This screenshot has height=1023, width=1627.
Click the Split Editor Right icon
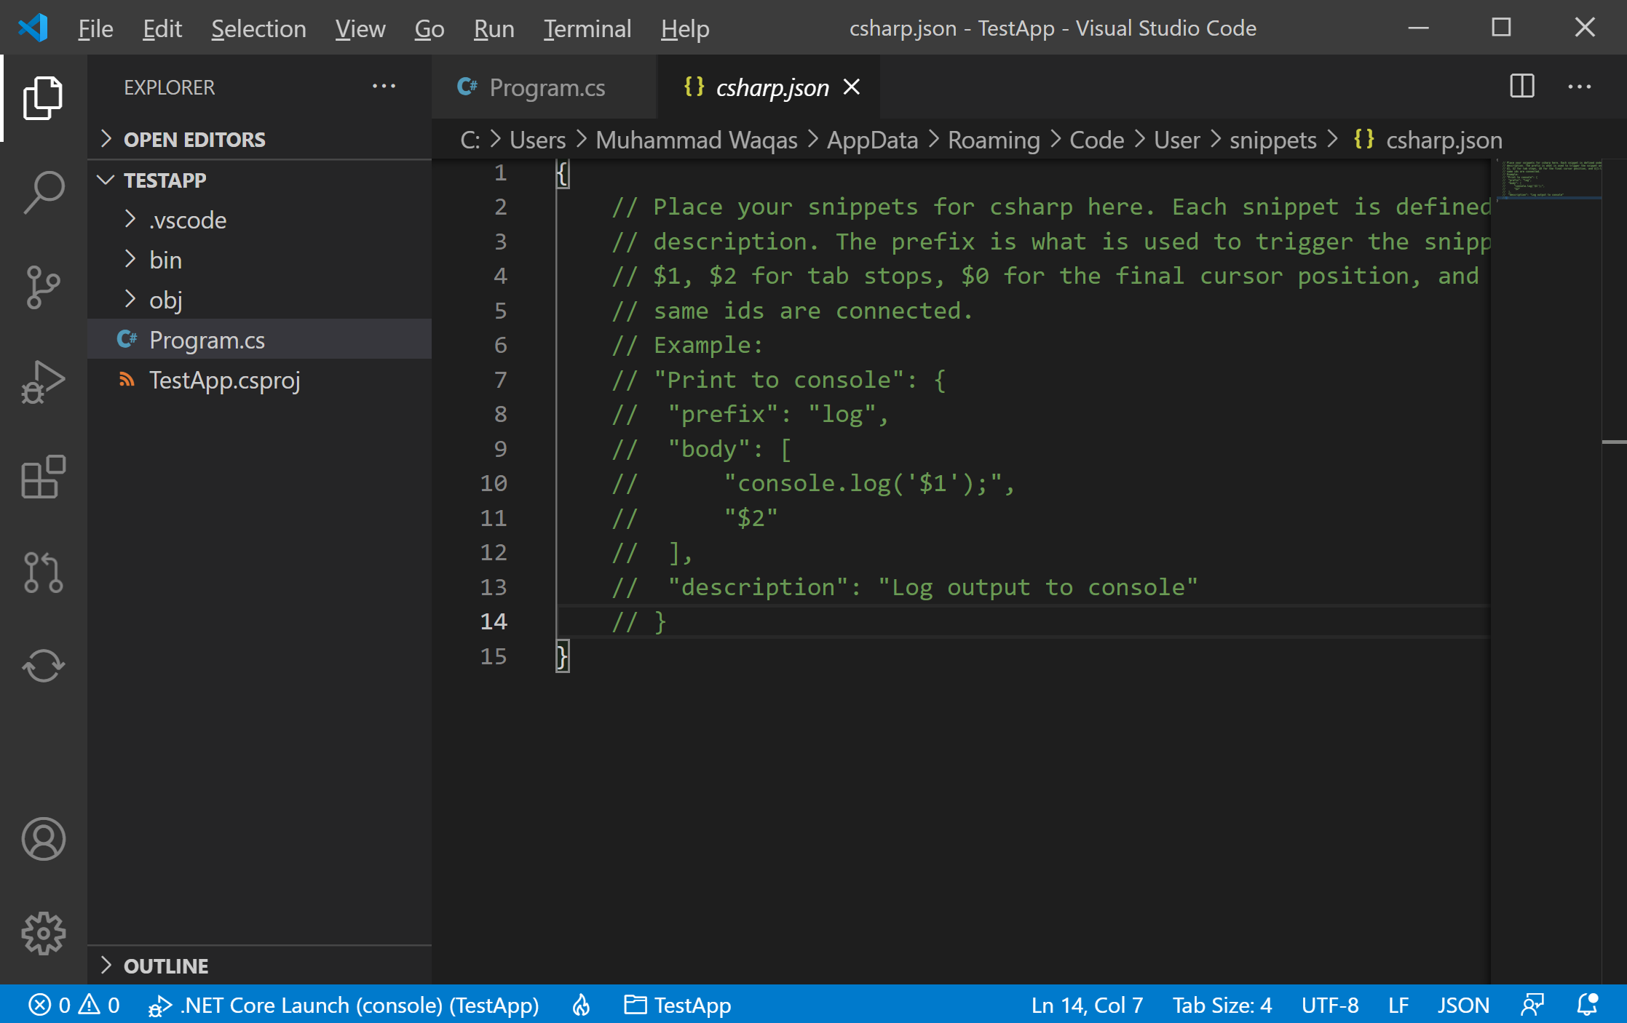pyautogui.click(x=1521, y=87)
